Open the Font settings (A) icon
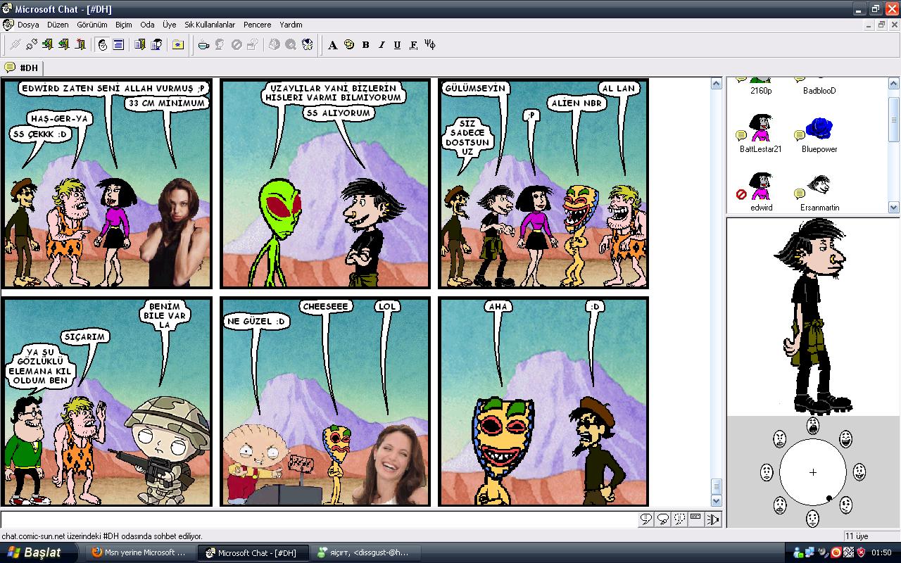Screen dimensions: 901x563 click(333, 44)
